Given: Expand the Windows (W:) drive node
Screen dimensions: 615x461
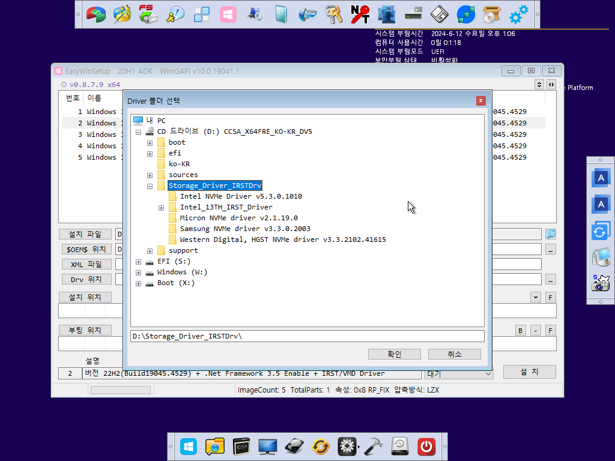Looking at the screenshot, I should tap(139, 273).
